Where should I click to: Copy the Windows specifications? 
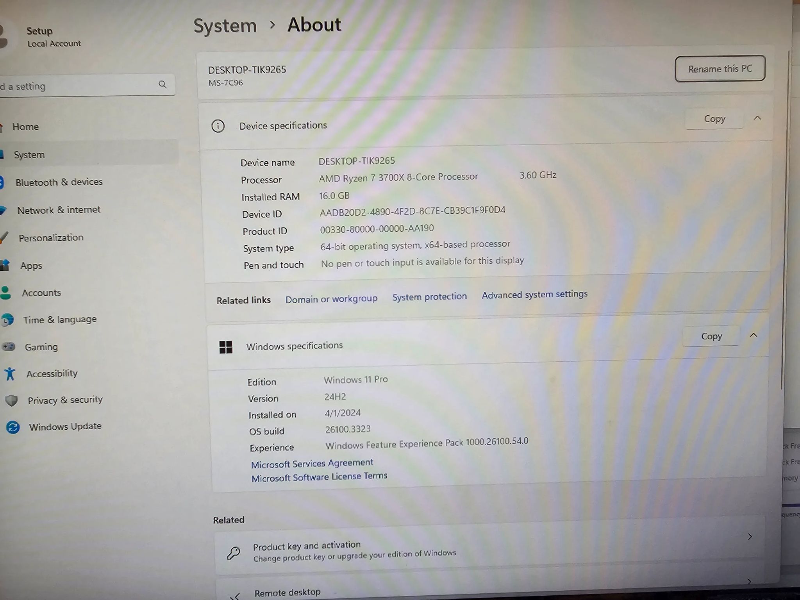click(711, 336)
